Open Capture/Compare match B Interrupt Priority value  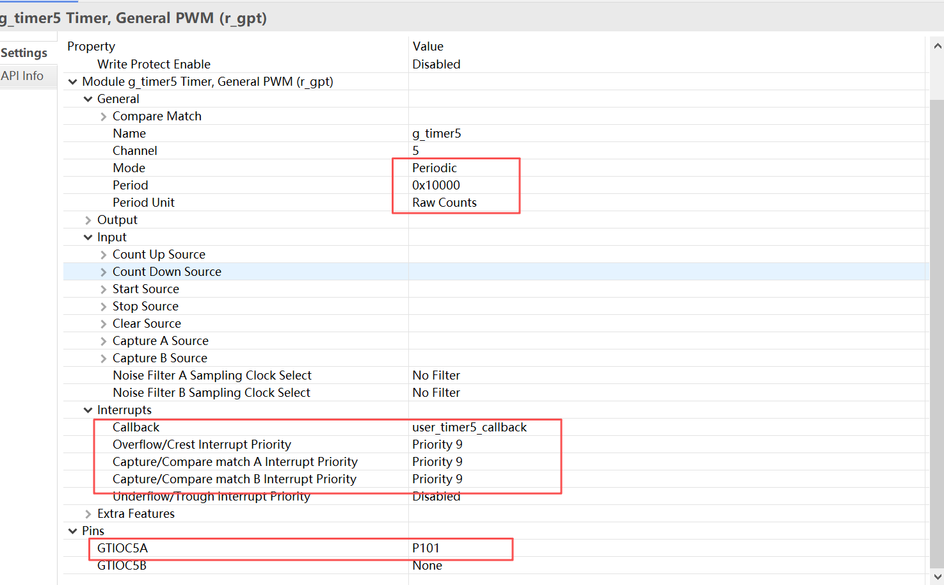(x=437, y=479)
